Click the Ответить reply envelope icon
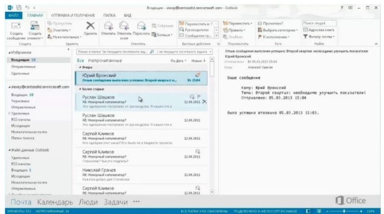Image resolution: width=384 pixels, height=214 pixels. [x=108, y=26]
